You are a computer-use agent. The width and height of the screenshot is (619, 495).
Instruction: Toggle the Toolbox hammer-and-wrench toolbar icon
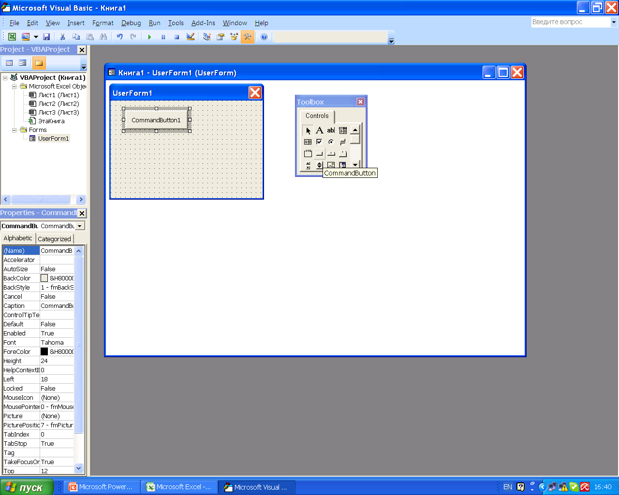coord(248,37)
